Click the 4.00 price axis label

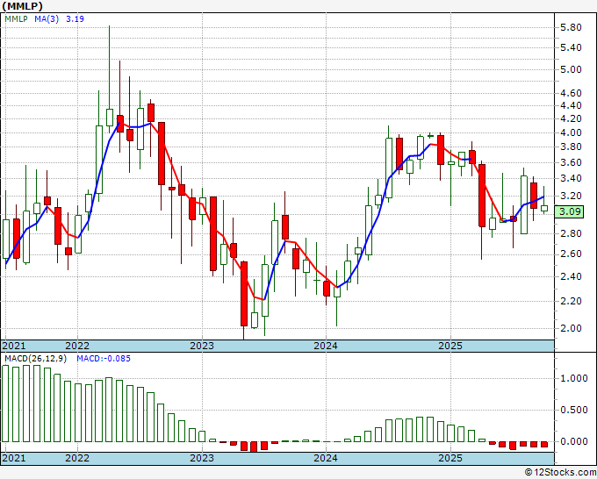(570, 133)
